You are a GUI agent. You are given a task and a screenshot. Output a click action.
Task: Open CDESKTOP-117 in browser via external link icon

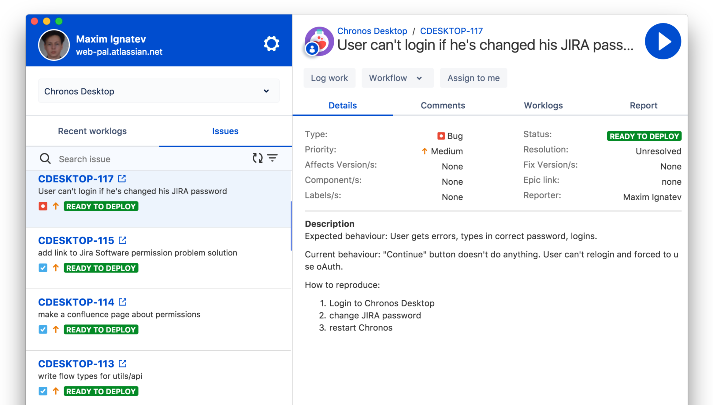click(122, 179)
